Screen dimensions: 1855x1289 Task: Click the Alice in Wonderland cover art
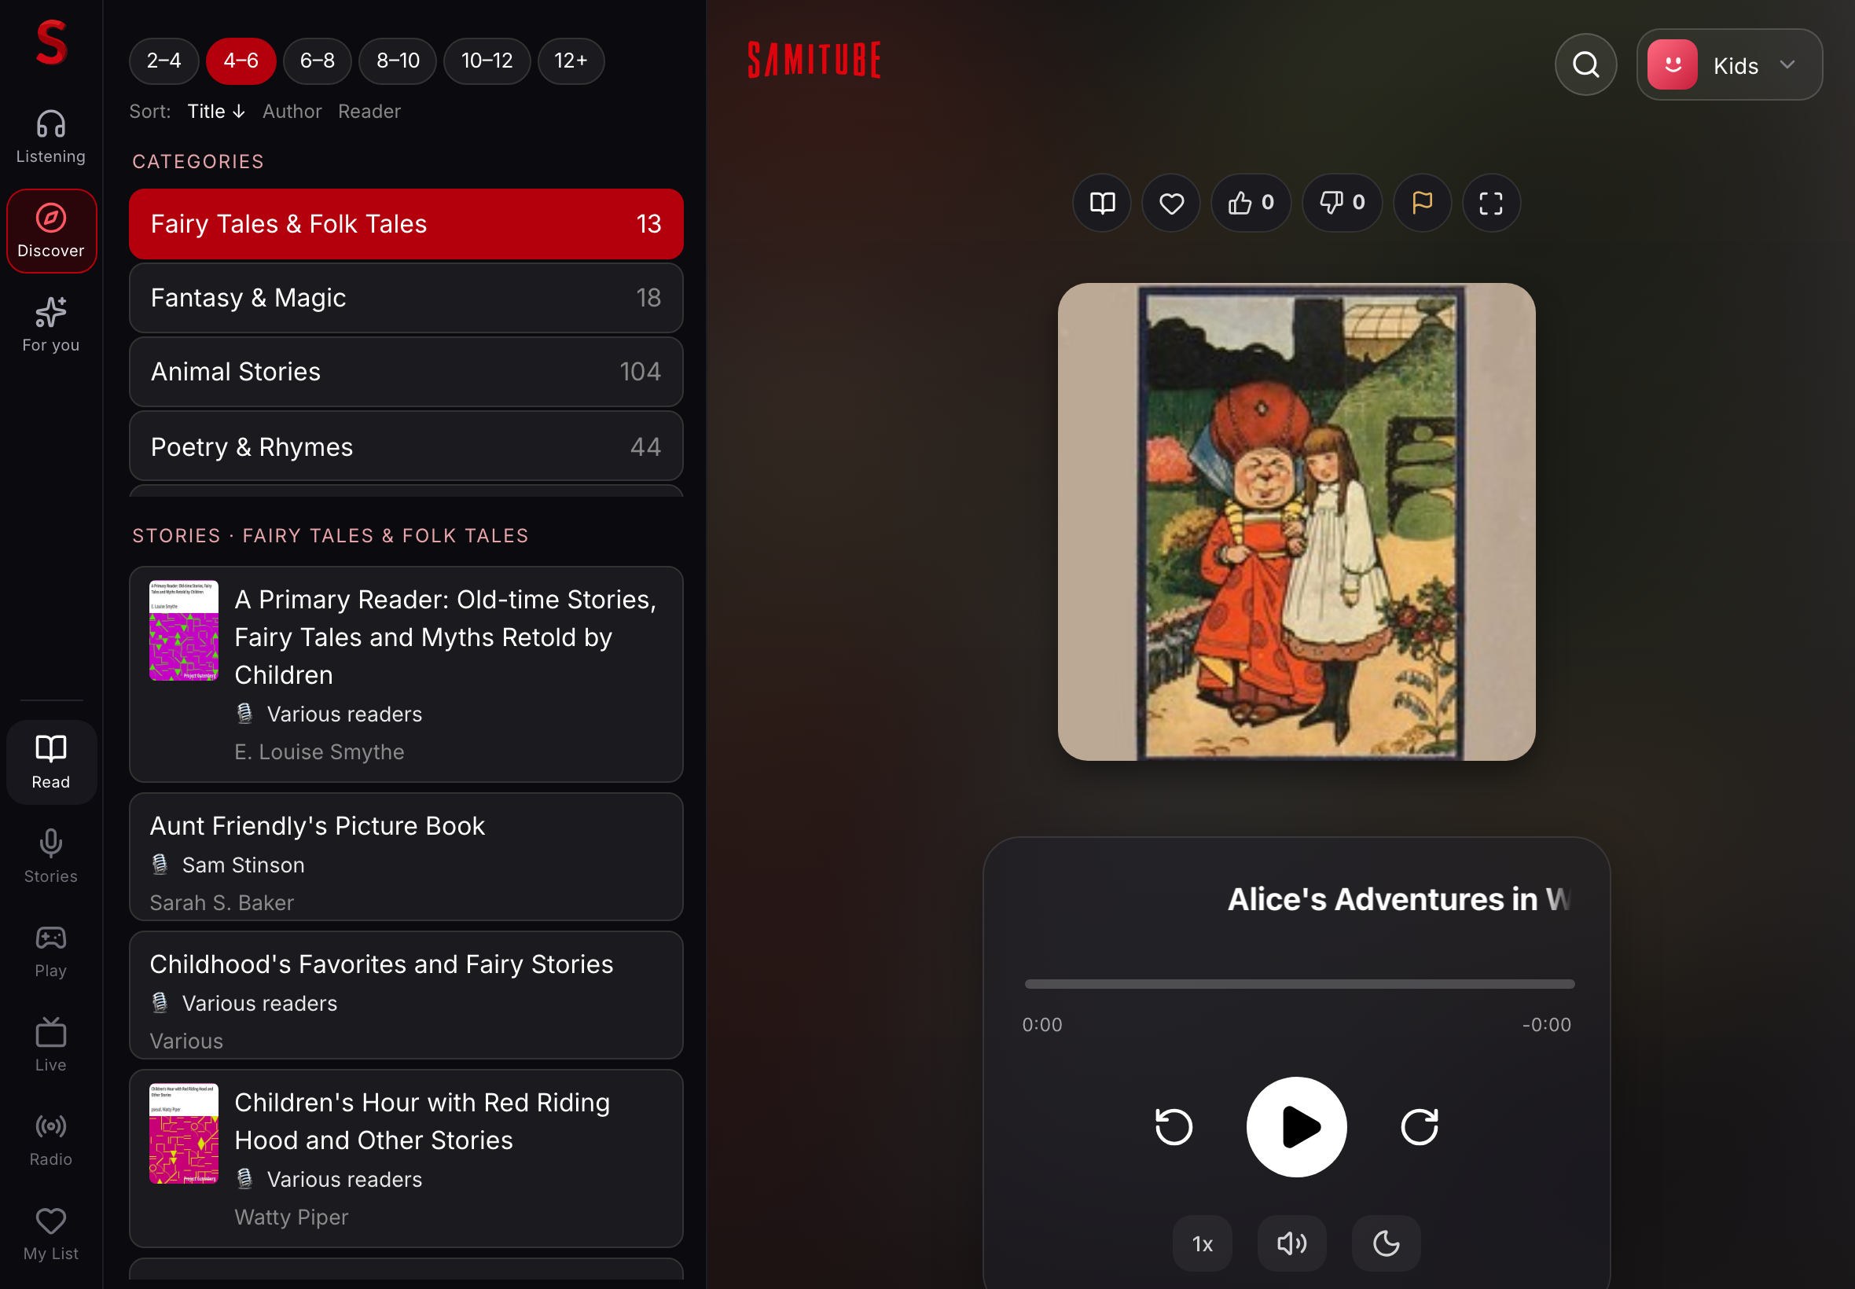[x=1296, y=522]
